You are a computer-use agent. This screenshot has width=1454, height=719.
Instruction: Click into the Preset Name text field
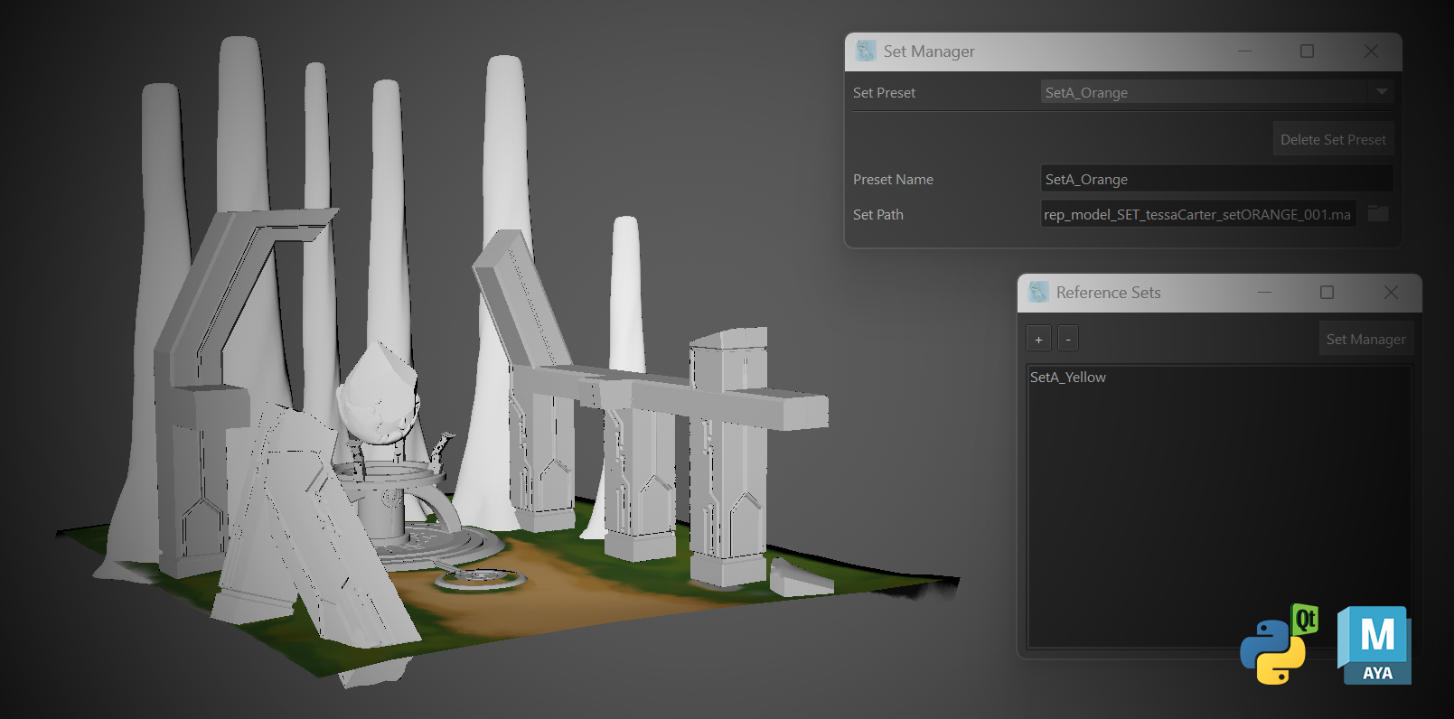pyautogui.click(x=1215, y=179)
